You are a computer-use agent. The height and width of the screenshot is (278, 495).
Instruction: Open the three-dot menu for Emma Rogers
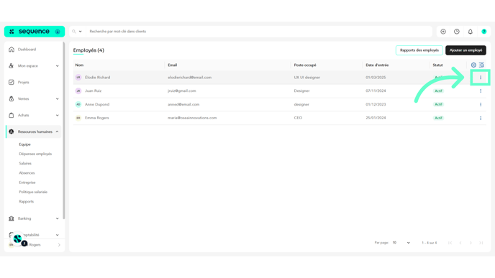tap(481, 119)
